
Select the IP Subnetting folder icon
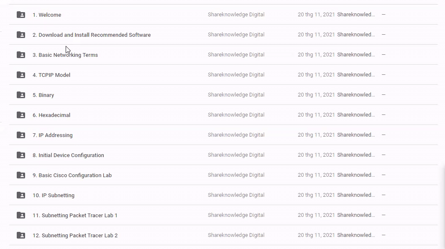[x=21, y=195]
